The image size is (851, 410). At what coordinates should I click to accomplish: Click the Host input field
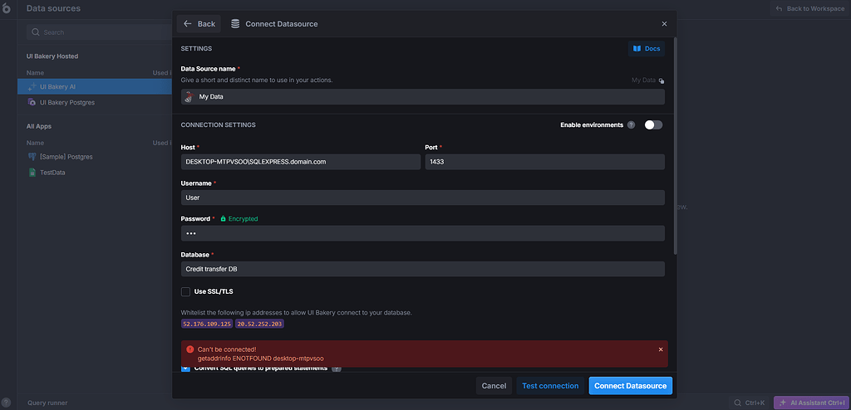301,162
